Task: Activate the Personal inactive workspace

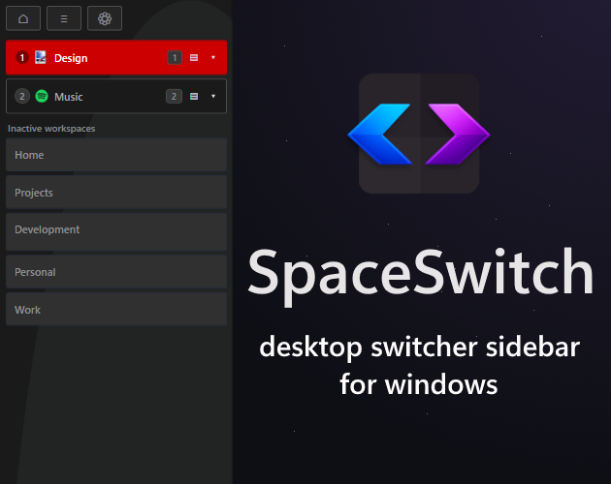Action: 116,272
